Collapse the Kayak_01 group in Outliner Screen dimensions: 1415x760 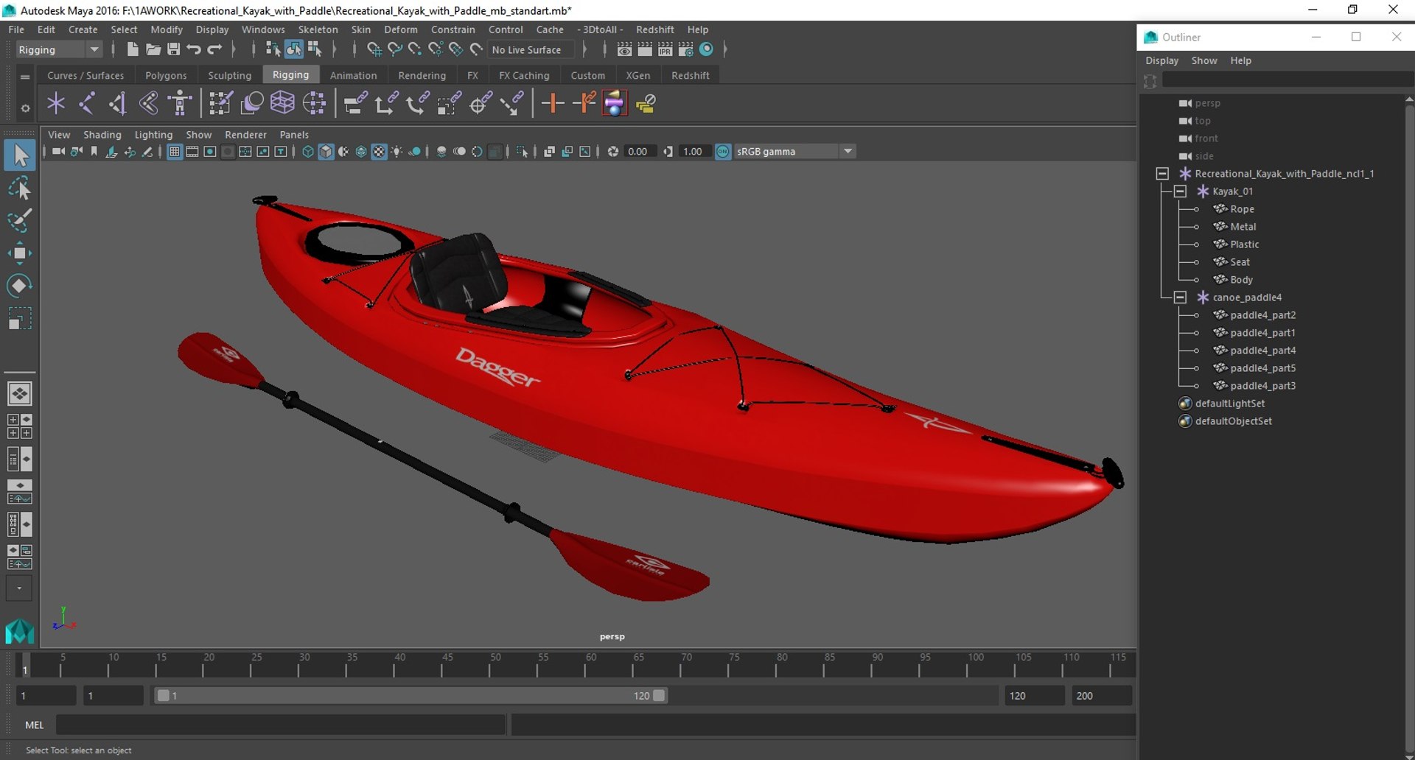(1180, 191)
